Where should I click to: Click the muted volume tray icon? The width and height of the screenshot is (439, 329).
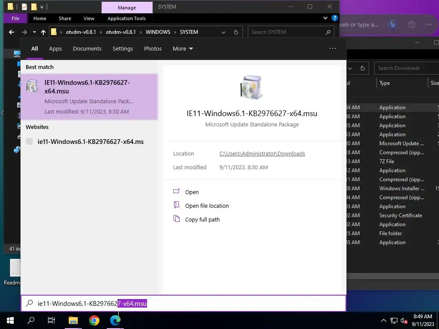pyautogui.click(x=404, y=320)
